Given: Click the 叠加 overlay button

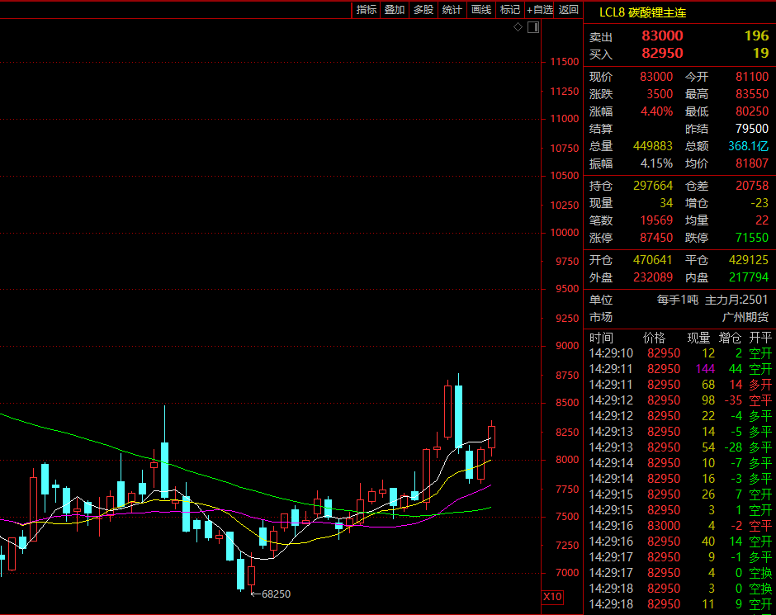Looking at the screenshot, I should (395, 10).
